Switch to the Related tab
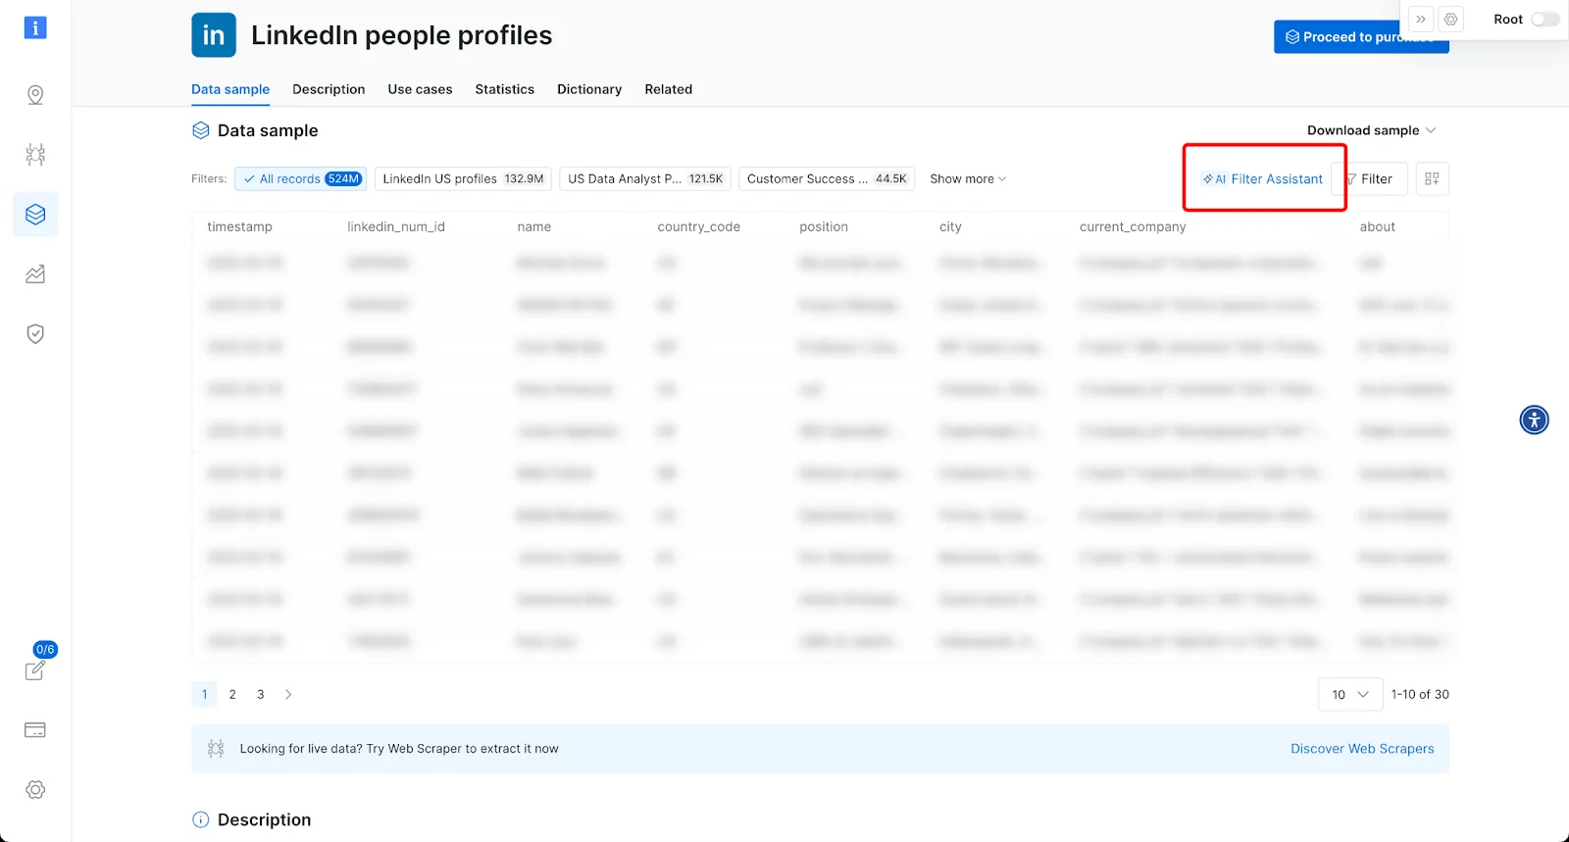1569x842 pixels. tap(669, 89)
